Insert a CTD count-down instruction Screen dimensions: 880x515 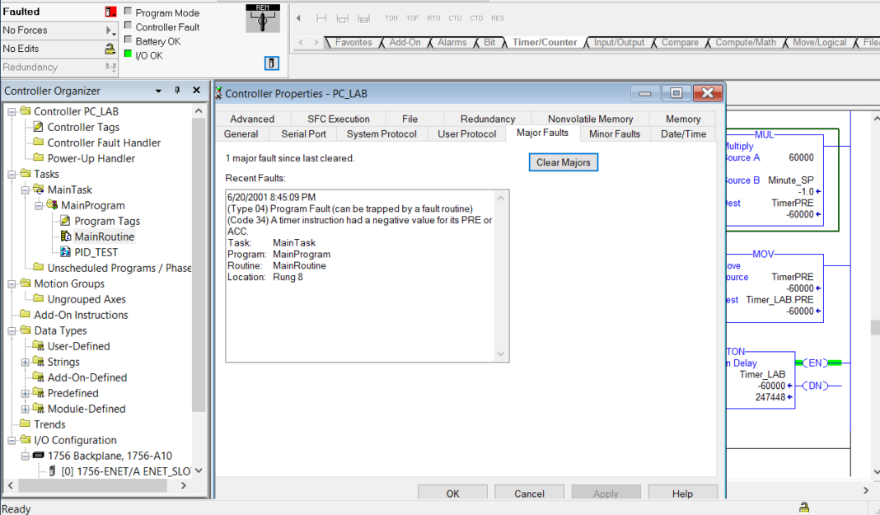(476, 18)
